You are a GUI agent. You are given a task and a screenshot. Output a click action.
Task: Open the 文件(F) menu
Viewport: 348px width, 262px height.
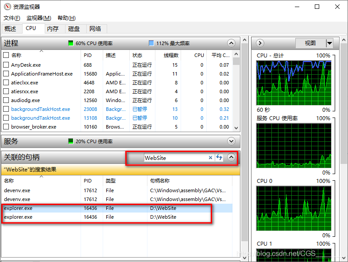pos(12,18)
